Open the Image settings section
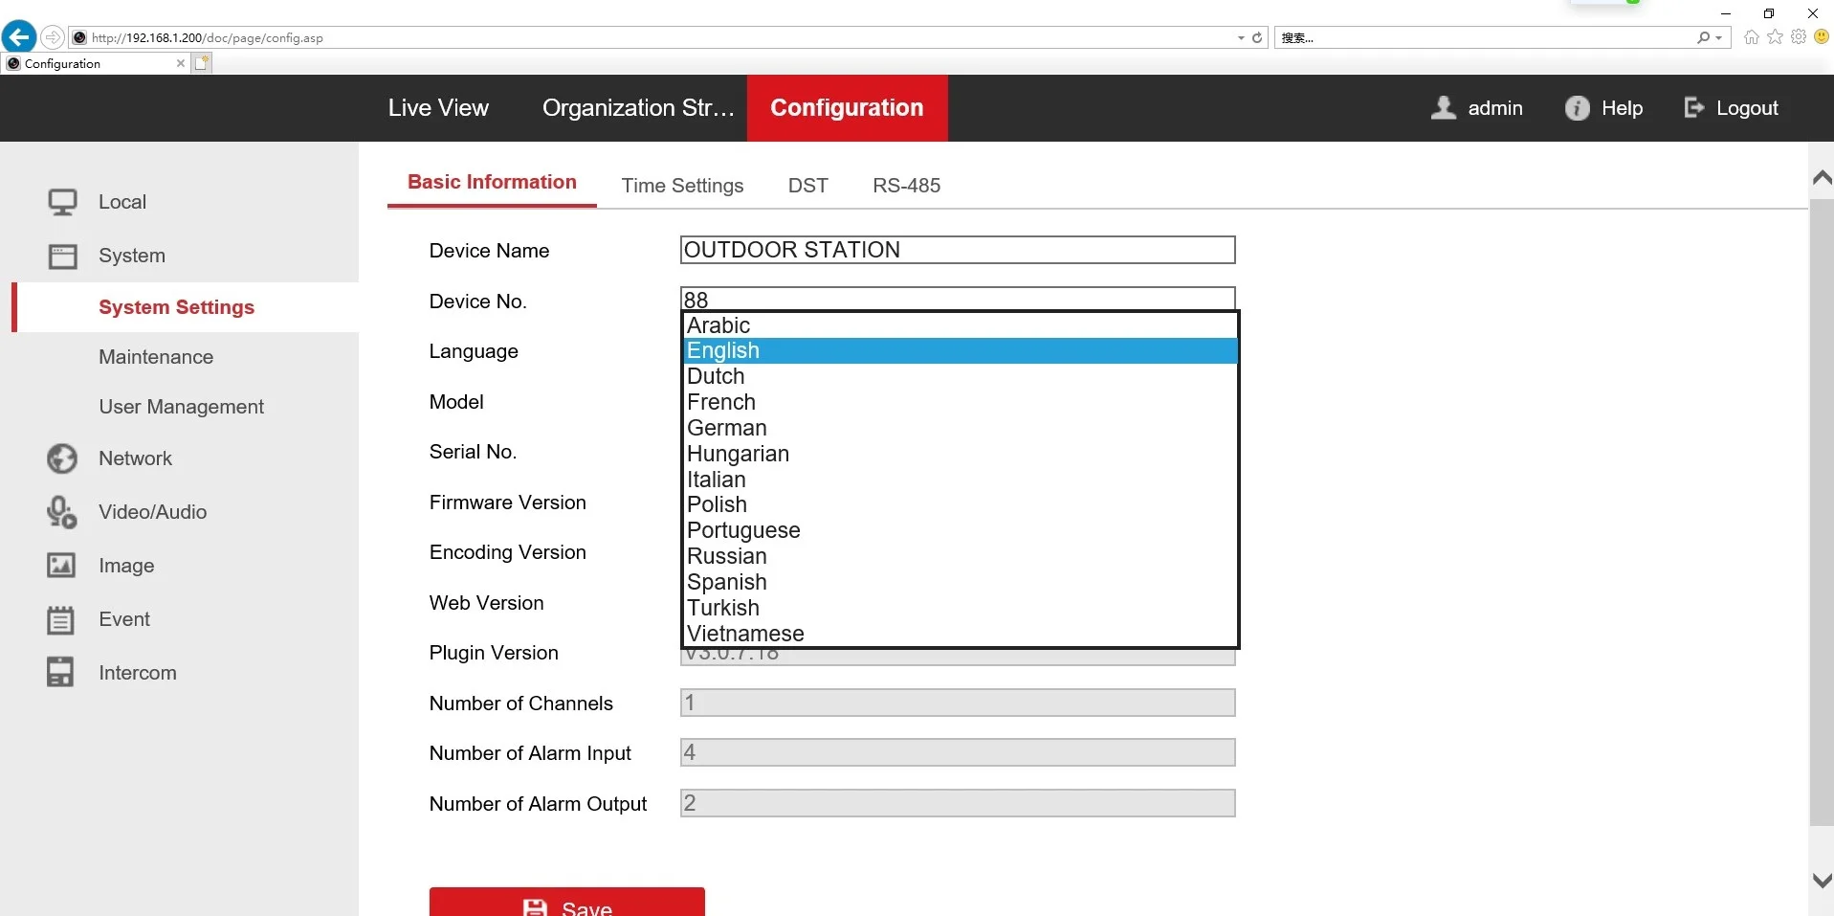The image size is (1834, 916). click(x=126, y=566)
